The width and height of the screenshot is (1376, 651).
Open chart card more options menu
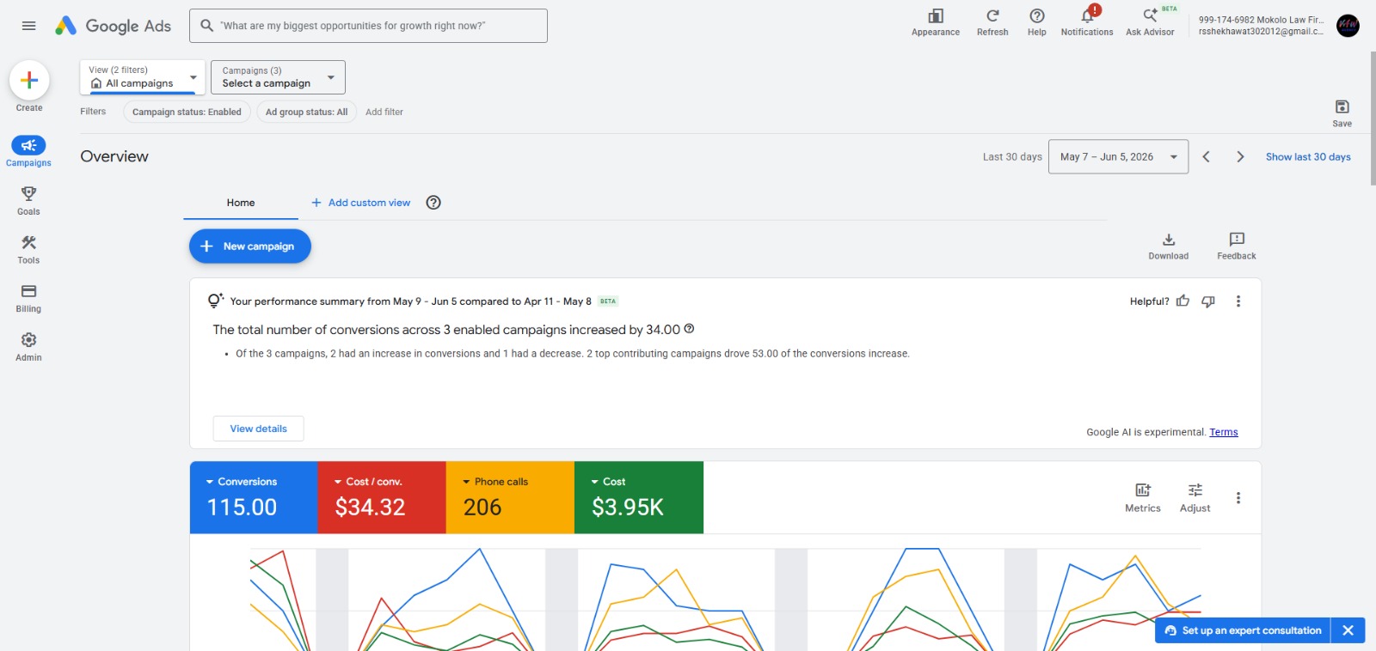[x=1238, y=497]
